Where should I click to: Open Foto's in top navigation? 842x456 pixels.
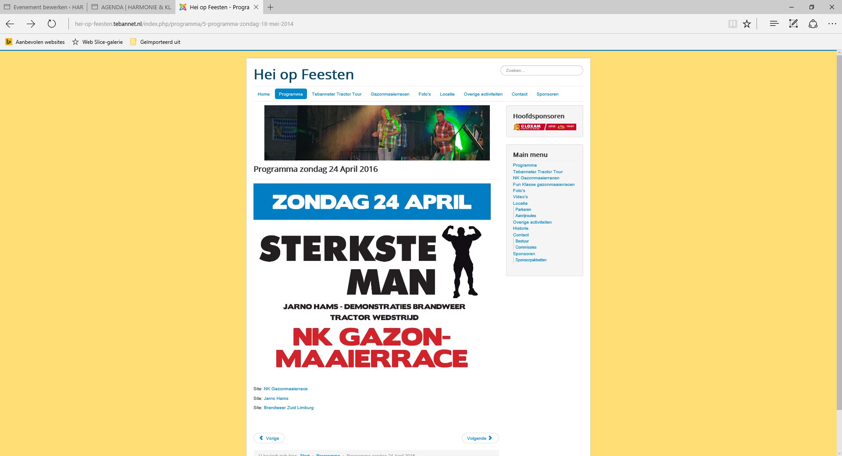[425, 94]
